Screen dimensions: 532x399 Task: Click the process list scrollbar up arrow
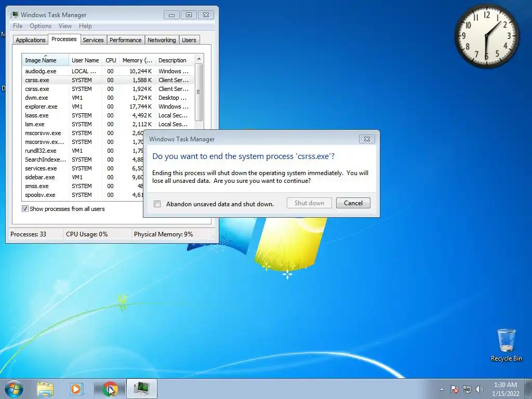coord(199,59)
